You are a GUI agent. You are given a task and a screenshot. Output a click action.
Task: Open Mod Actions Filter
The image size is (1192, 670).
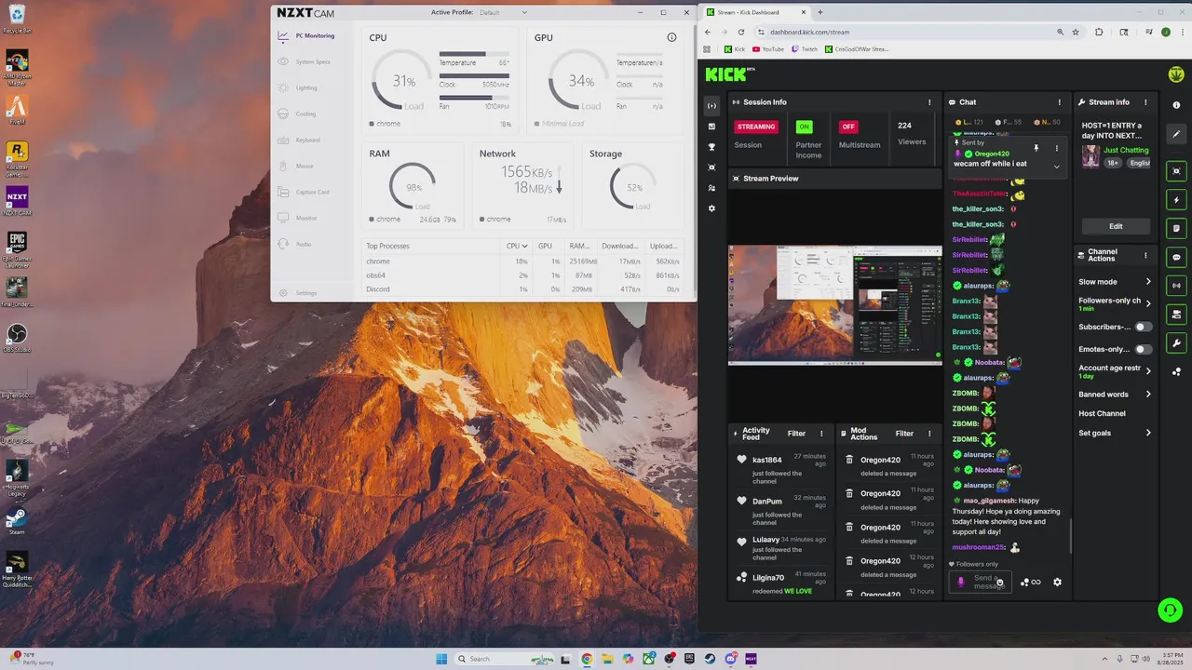904,434
